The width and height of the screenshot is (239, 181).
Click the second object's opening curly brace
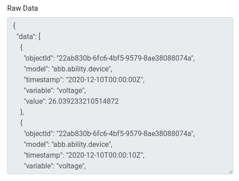[x=22, y=123]
